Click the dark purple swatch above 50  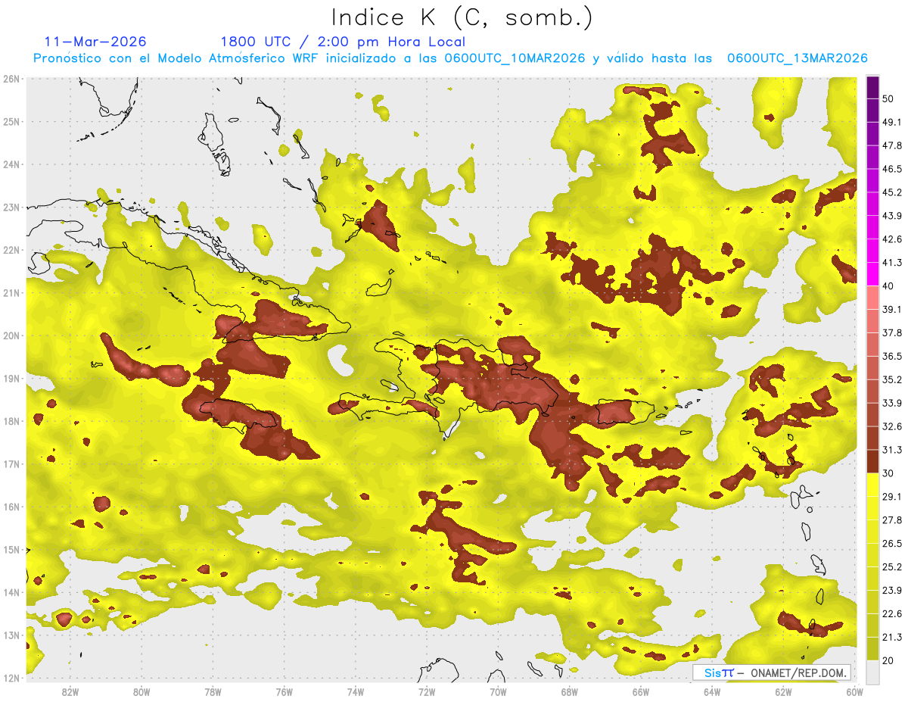coord(872,87)
